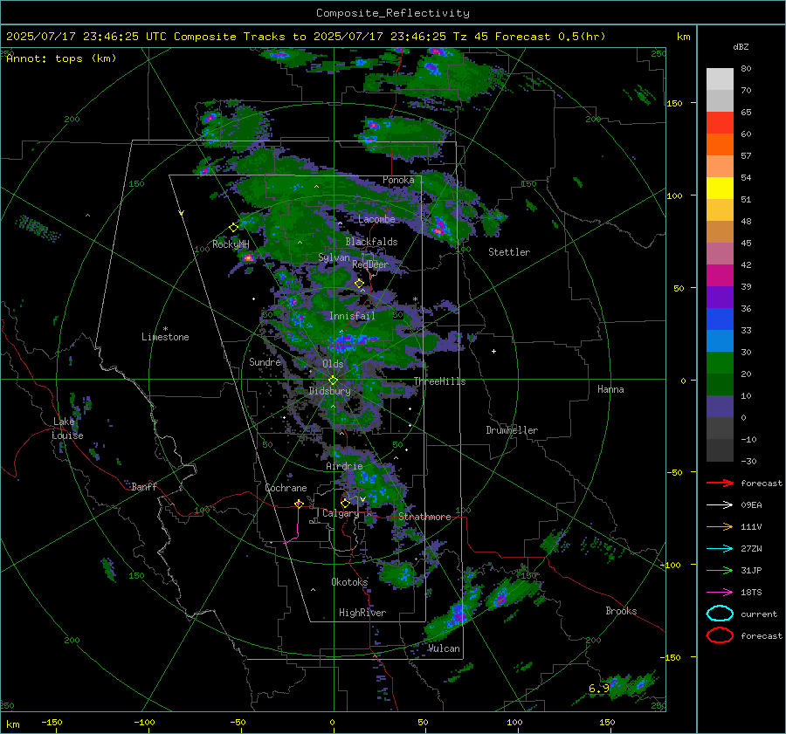Image resolution: width=786 pixels, height=734 pixels.
Task: Click the Airdrie city label
Action: (344, 466)
